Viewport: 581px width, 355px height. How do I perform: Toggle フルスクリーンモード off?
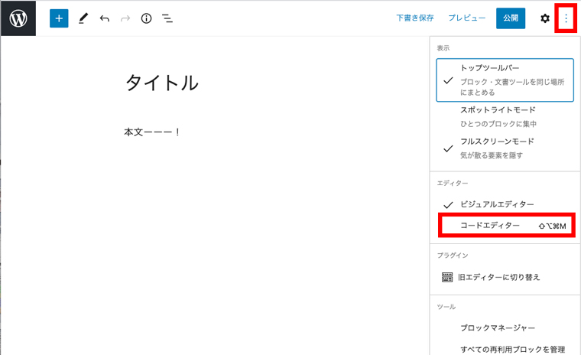click(505, 148)
